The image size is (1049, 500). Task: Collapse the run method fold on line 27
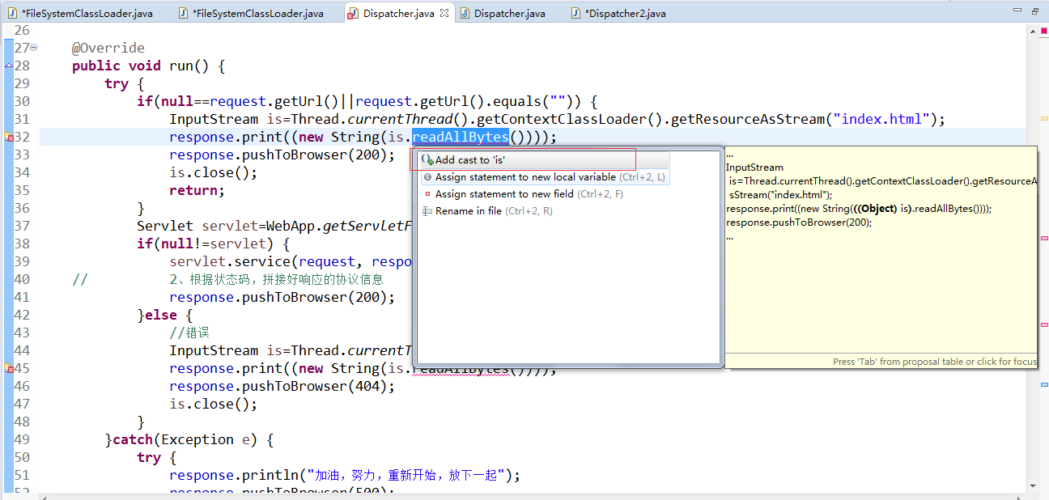coord(33,48)
